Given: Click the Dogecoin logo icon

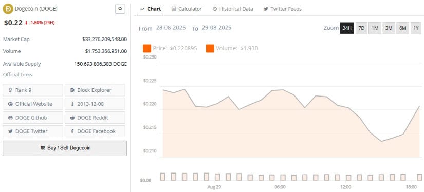Looking at the screenshot, I should [x=8, y=9].
